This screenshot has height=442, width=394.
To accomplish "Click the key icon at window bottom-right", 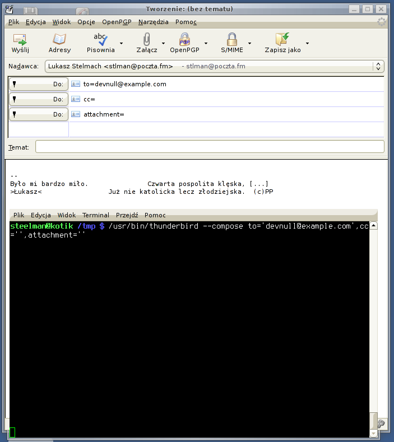I will pyautogui.click(x=381, y=424).
